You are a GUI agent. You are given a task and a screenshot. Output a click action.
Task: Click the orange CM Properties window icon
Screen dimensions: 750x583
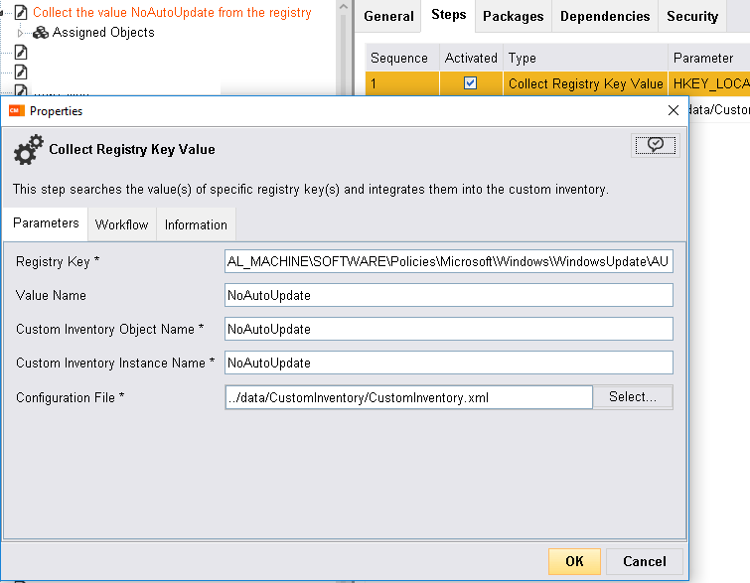(16, 111)
